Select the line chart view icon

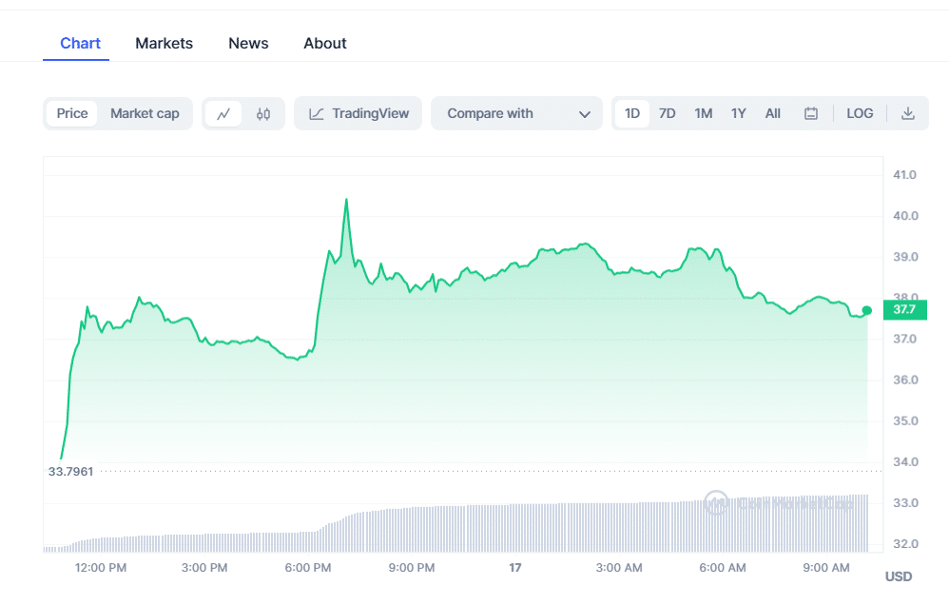tap(223, 114)
